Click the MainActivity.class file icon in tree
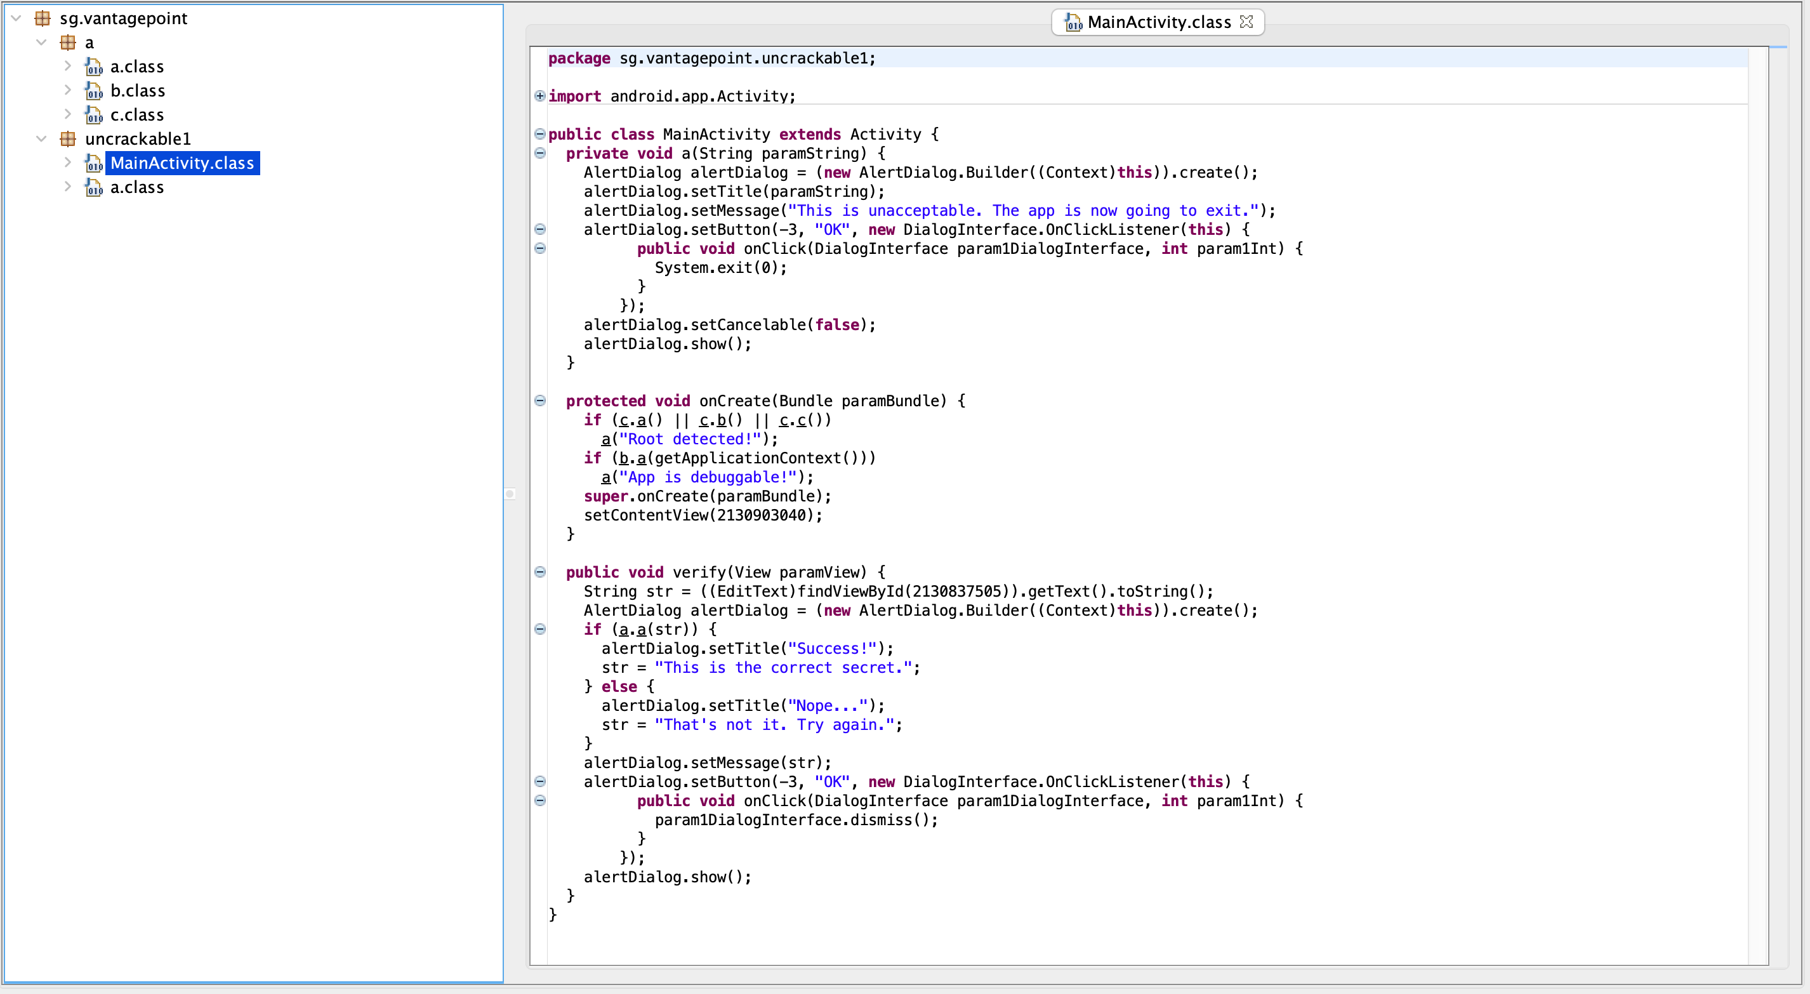Screen dimensions: 1810x994 (93, 163)
